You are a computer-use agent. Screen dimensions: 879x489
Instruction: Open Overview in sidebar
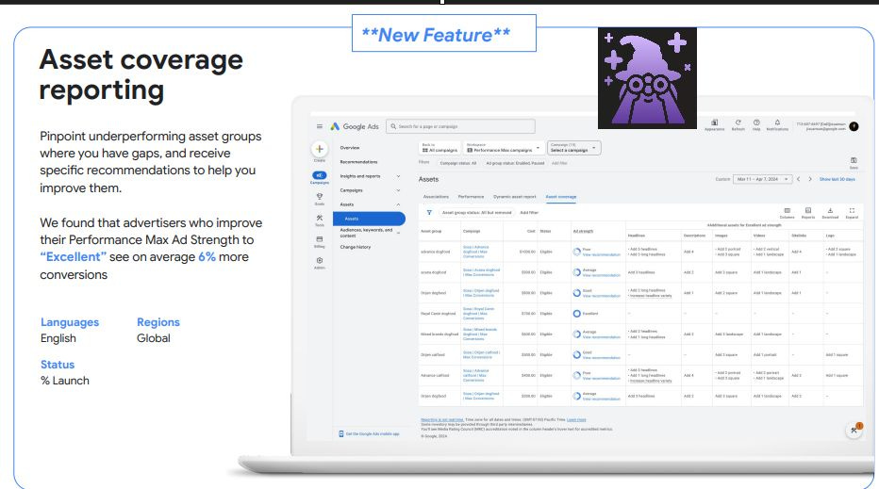point(350,148)
